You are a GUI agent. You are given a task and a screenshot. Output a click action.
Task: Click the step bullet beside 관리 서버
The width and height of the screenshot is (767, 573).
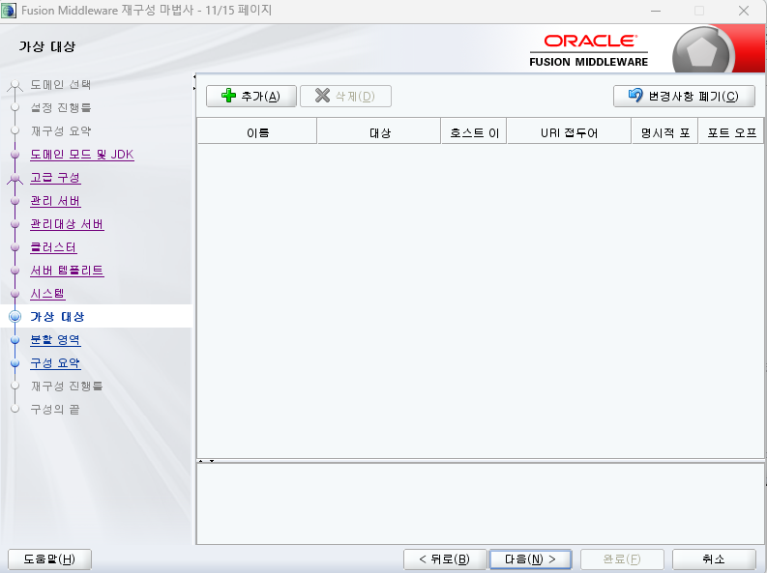point(15,201)
